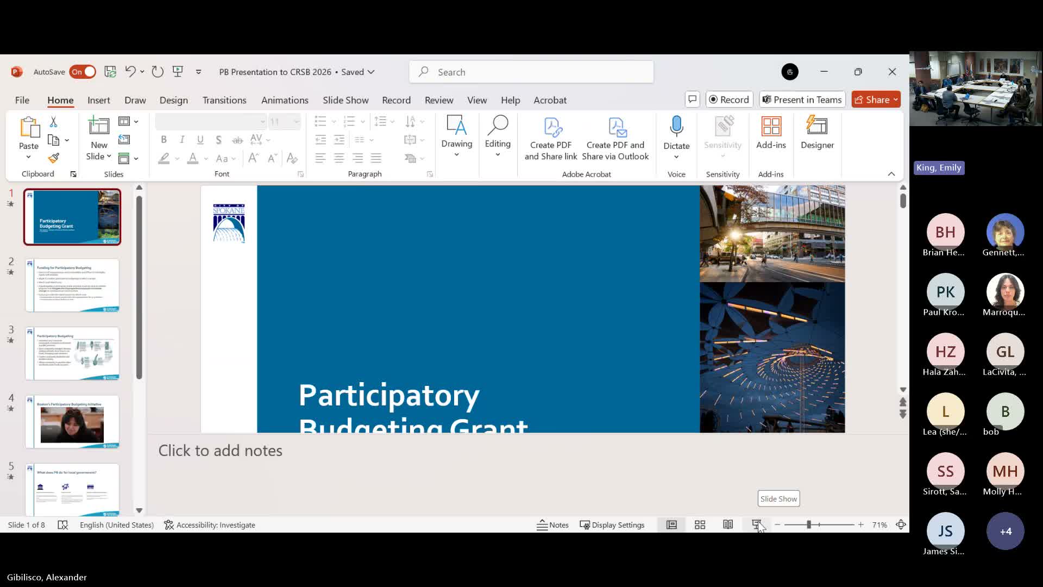Screen dimensions: 1043x587
Task: Switch to Normal view button
Action: pyautogui.click(x=671, y=524)
